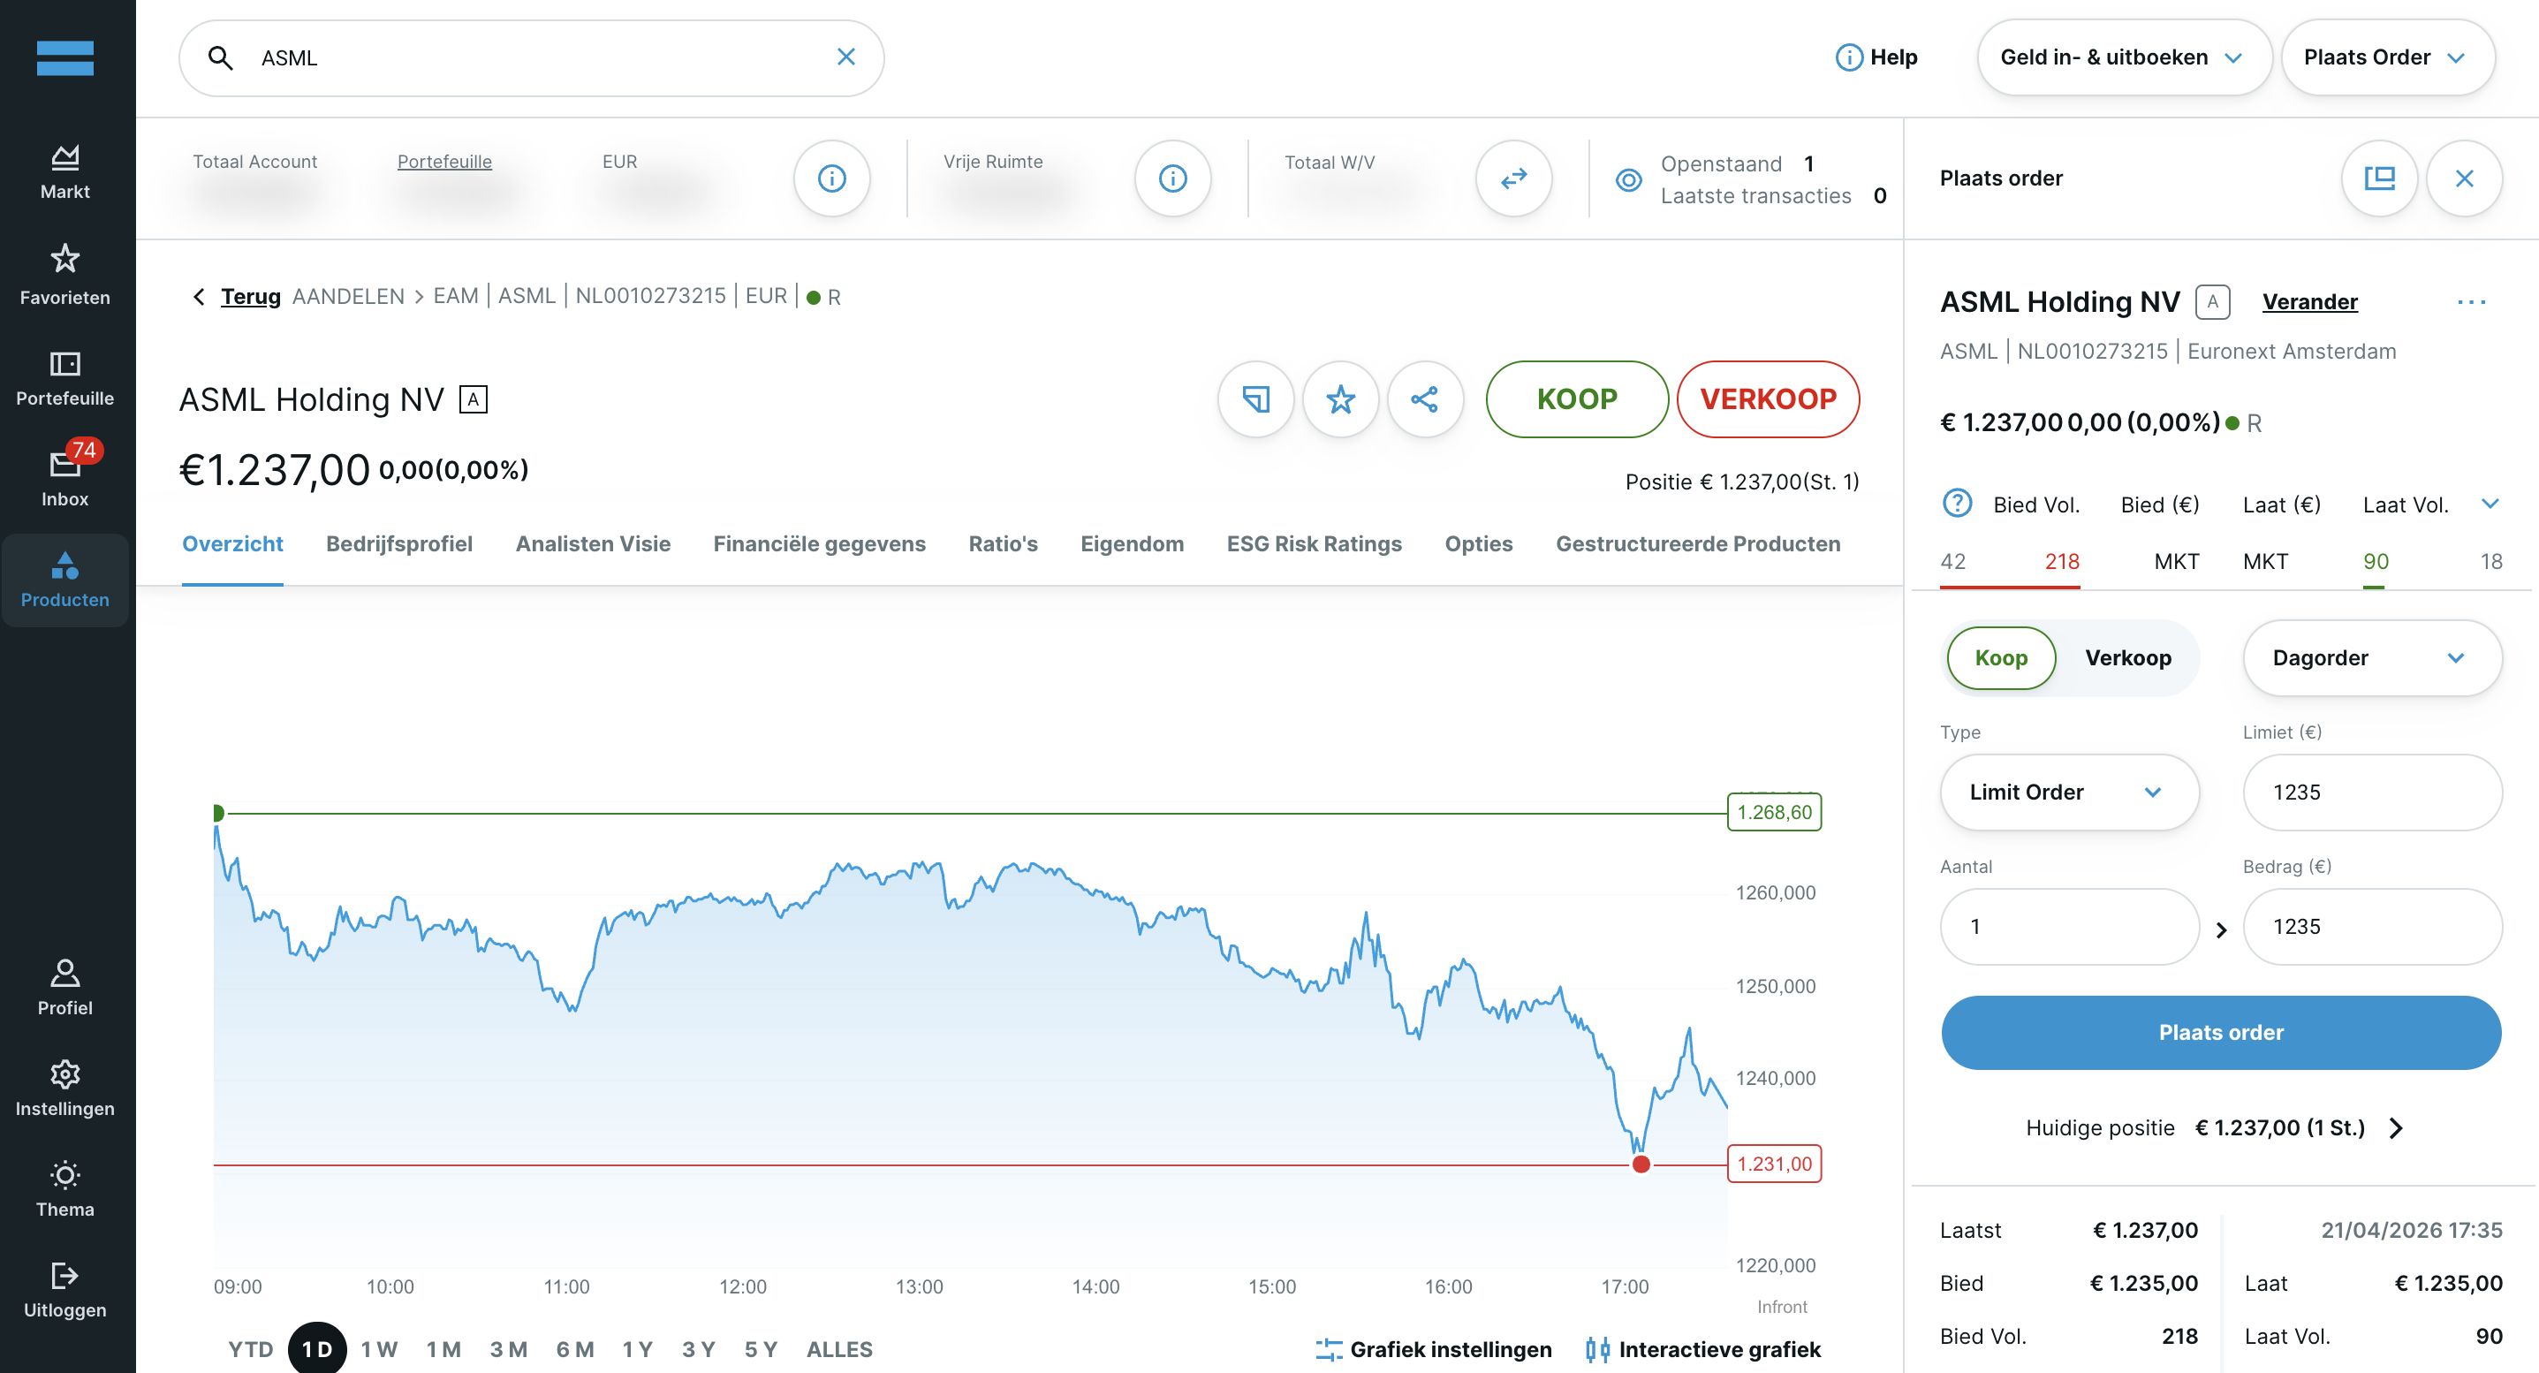Open the Dagorder duration dropdown
The image size is (2539, 1373).
pyautogui.click(x=2371, y=658)
